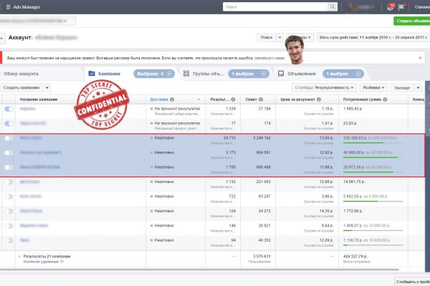
Task: Show info for Потраченная сумма column
Action: [385, 99]
